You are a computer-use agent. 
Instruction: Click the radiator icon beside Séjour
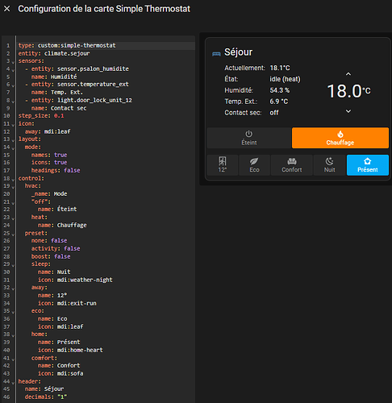coord(216,54)
